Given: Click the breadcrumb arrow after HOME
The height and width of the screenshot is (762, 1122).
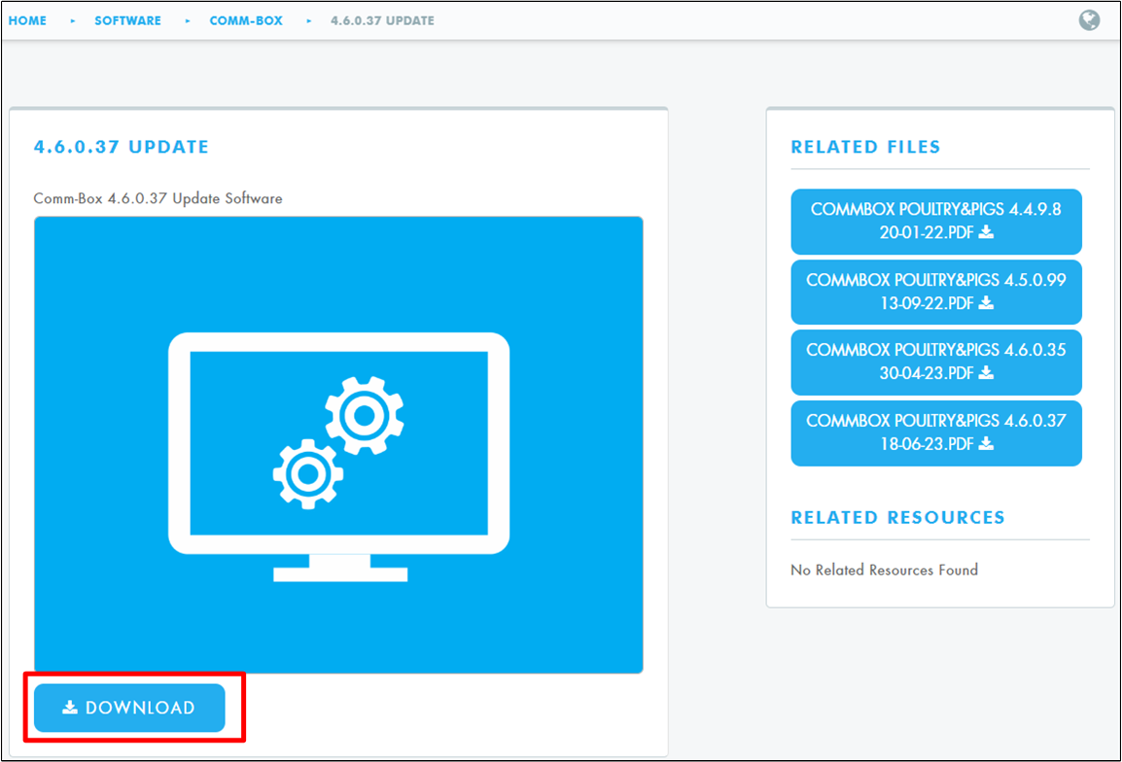Looking at the screenshot, I should tap(72, 20).
